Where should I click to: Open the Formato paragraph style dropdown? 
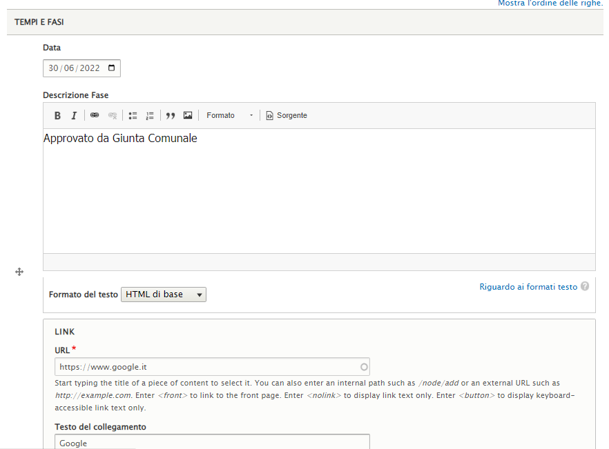point(230,115)
